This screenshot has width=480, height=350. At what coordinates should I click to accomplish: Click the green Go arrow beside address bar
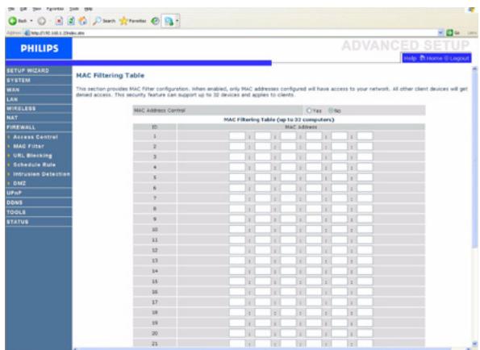point(449,33)
